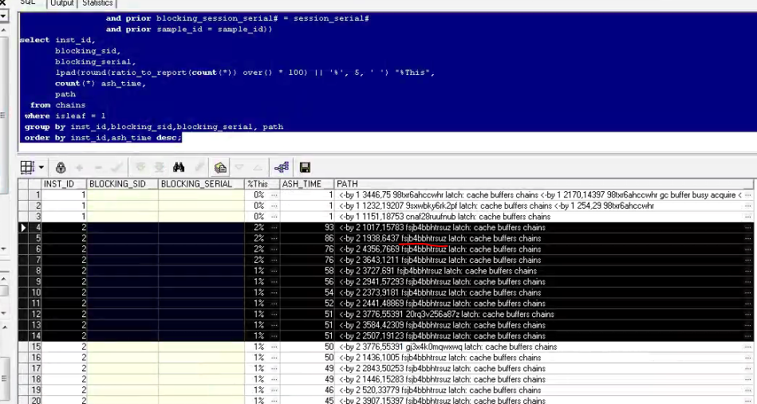The height and width of the screenshot is (404, 757).
Task: Expand the dropdown arrow beside the grid icon
Action: click(39, 167)
